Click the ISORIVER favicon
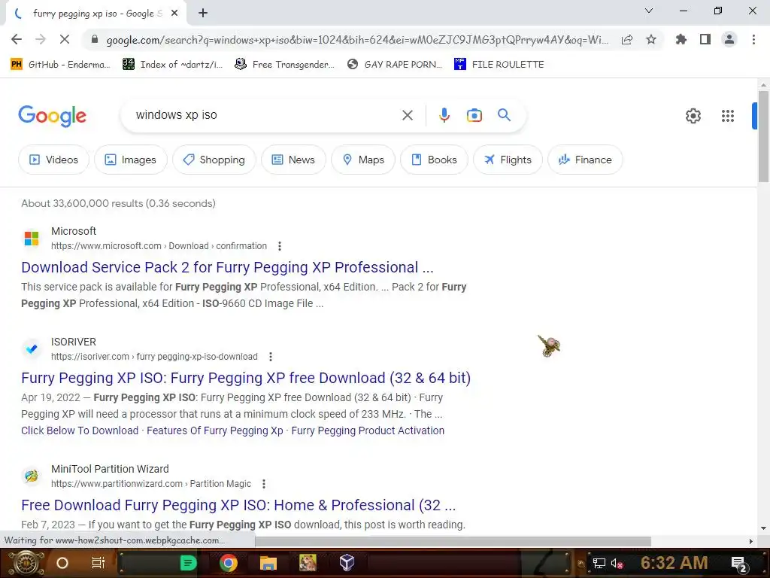Image resolution: width=770 pixels, height=578 pixels. 32,349
